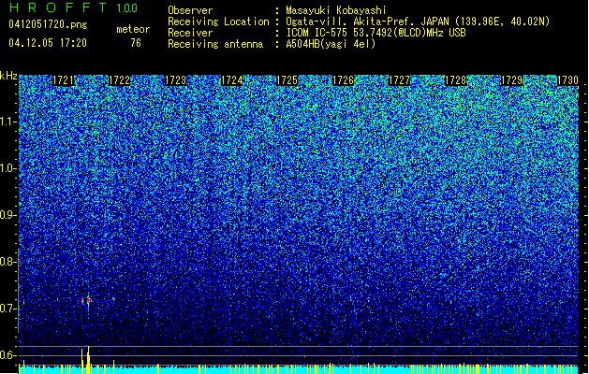Image resolution: width=589 pixels, height=374 pixels.
Task: Click observer name Masayuki Kobayashi
Action: pyautogui.click(x=336, y=10)
